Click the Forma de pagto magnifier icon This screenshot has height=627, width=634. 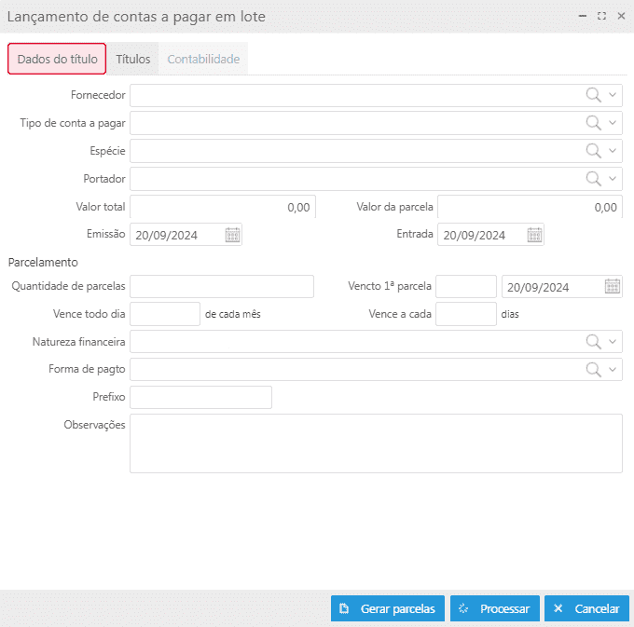[593, 370]
